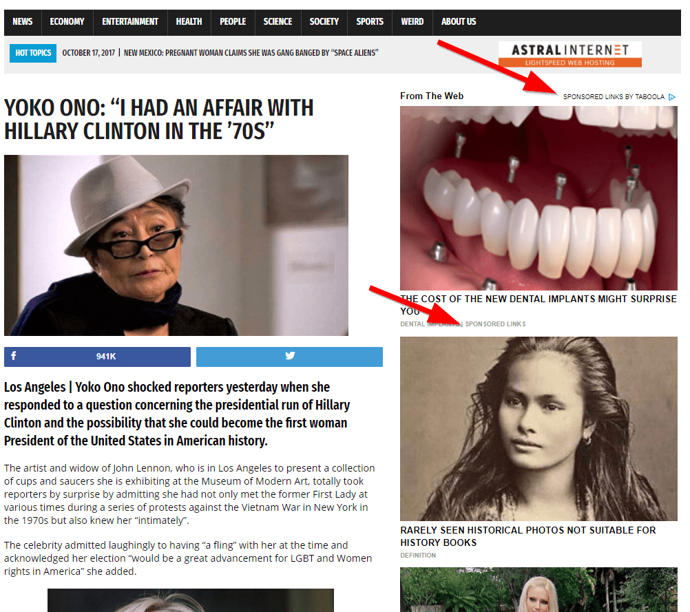Open the New Mexico space aliens headline
Image resolution: width=690 pixels, height=612 pixels.
251,53
